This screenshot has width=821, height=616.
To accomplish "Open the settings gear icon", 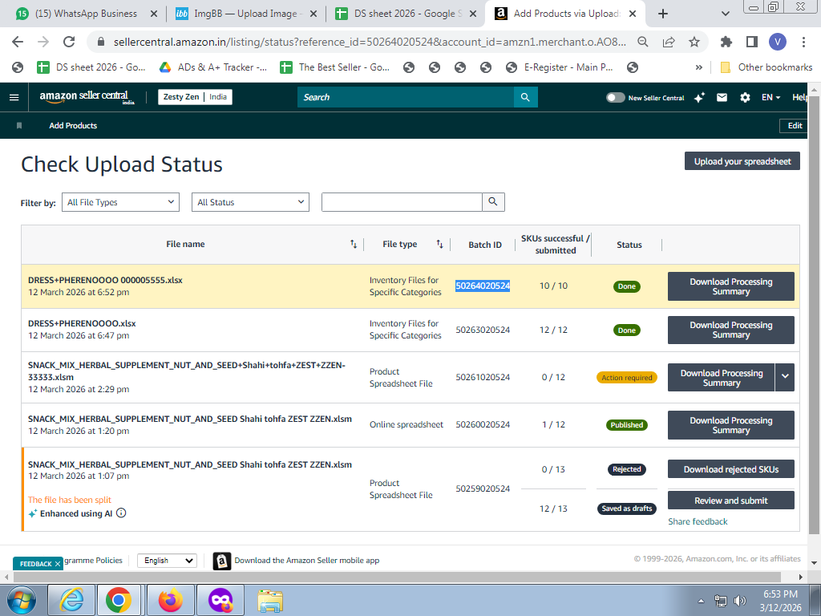I will point(745,97).
